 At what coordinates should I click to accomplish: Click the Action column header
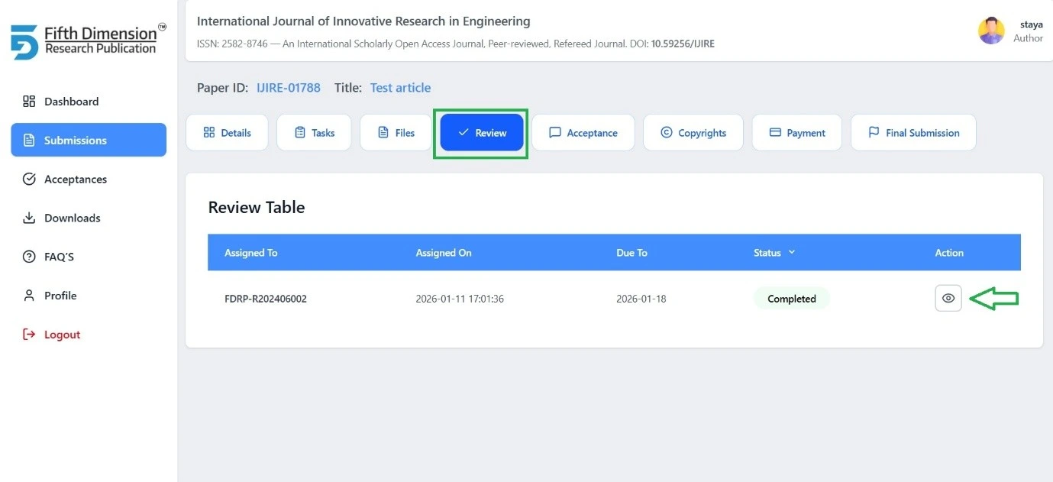coord(949,253)
